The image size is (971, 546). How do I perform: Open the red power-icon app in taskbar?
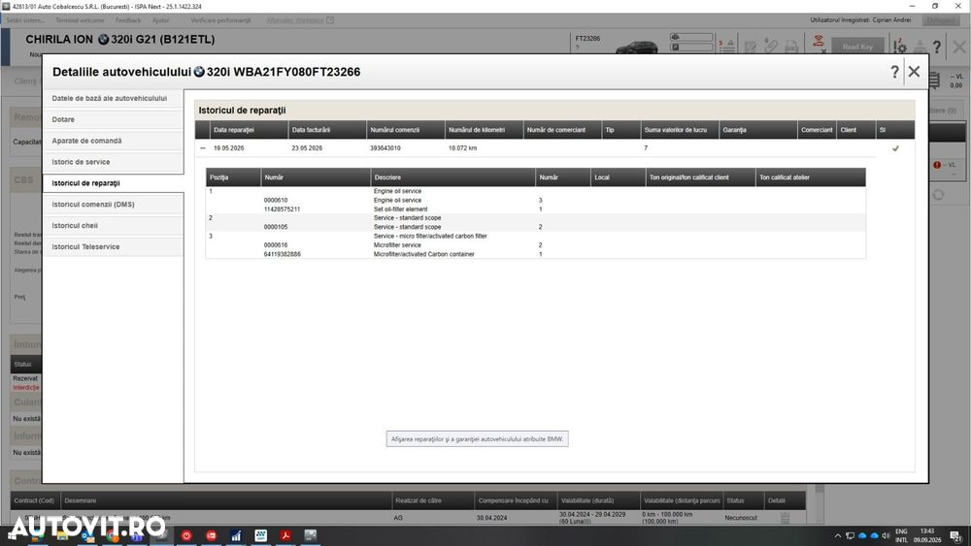click(x=186, y=535)
